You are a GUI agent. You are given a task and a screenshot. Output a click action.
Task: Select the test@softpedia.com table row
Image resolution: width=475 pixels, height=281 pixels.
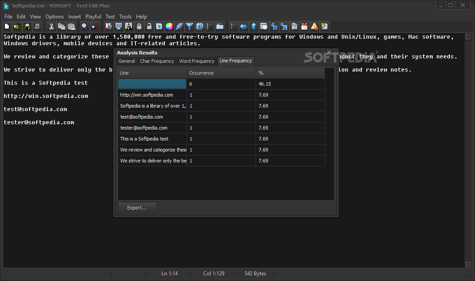tap(221, 117)
